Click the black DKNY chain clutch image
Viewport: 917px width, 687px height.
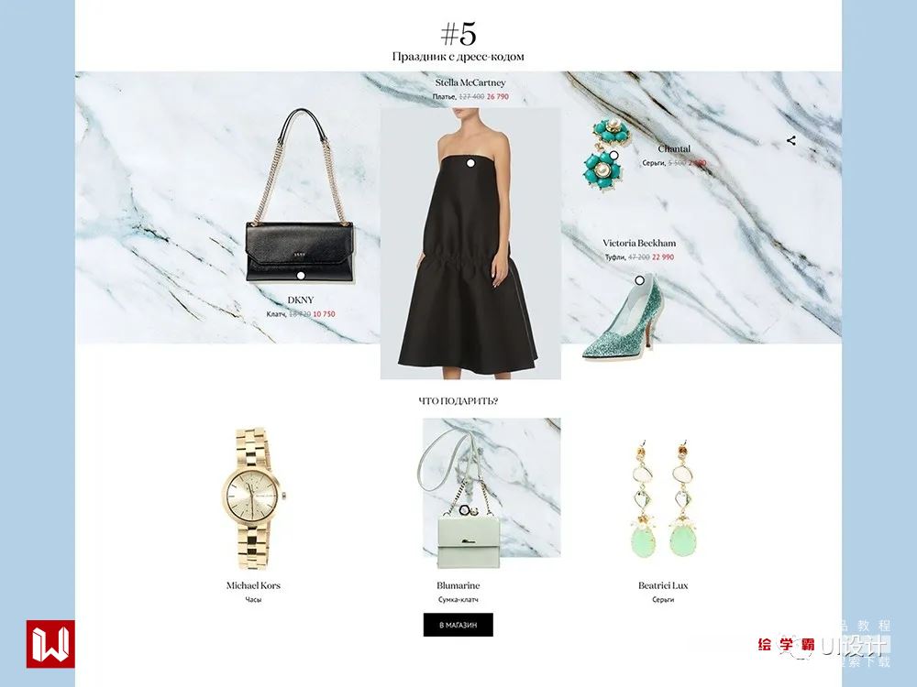tap(300, 195)
